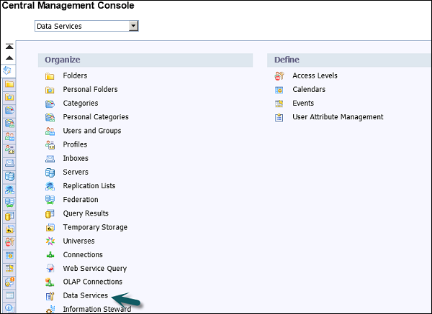Image resolution: width=432 pixels, height=314 pixels.
Task: Click the Inboxes icon in the left sidebar strip
Action: [x=9, y=163]
